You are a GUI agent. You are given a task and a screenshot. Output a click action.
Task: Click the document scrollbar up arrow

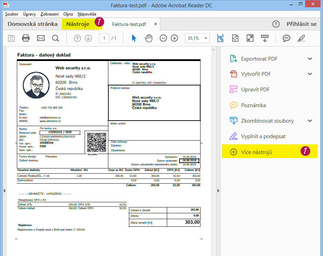tap(213, 50)
